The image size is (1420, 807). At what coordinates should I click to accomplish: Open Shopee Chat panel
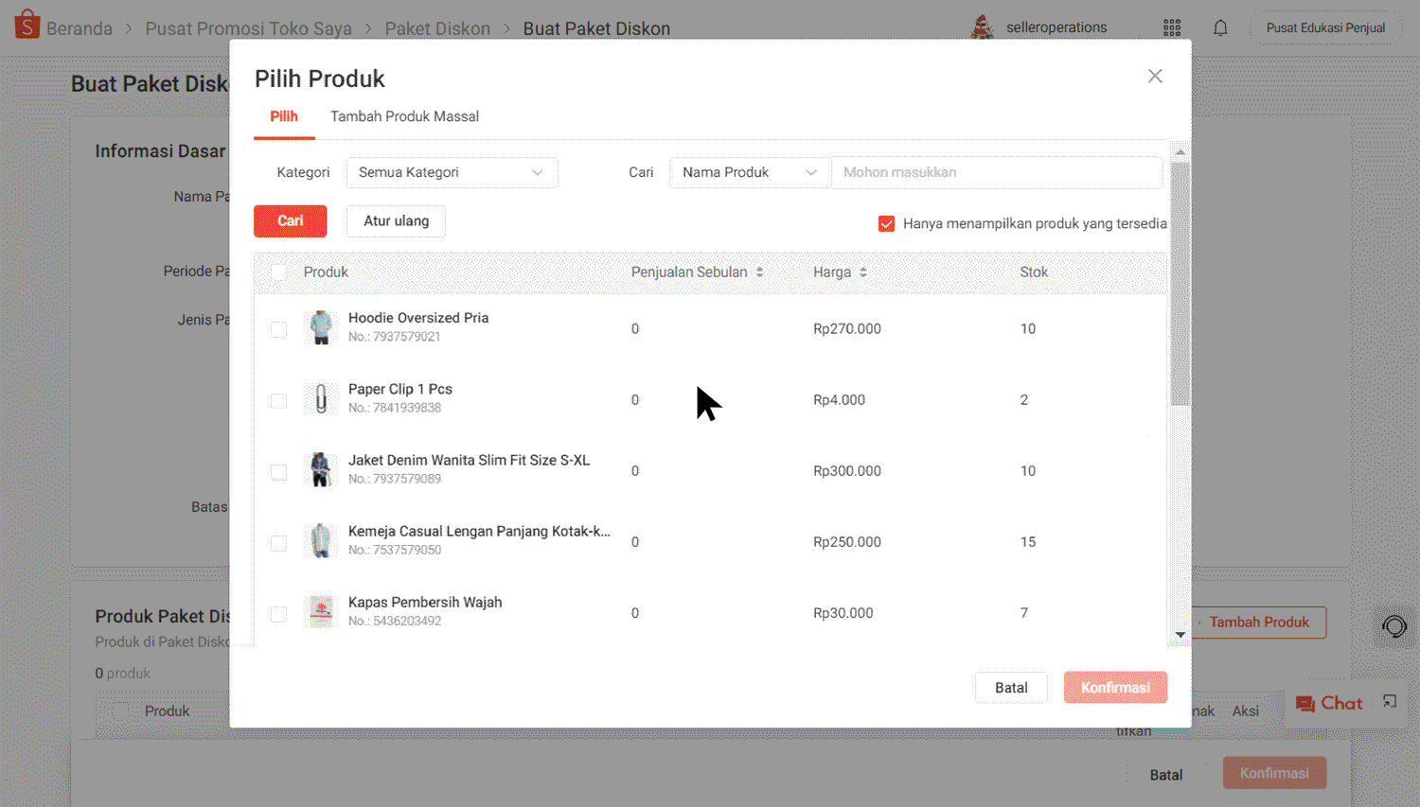[x=1329, y=703]
